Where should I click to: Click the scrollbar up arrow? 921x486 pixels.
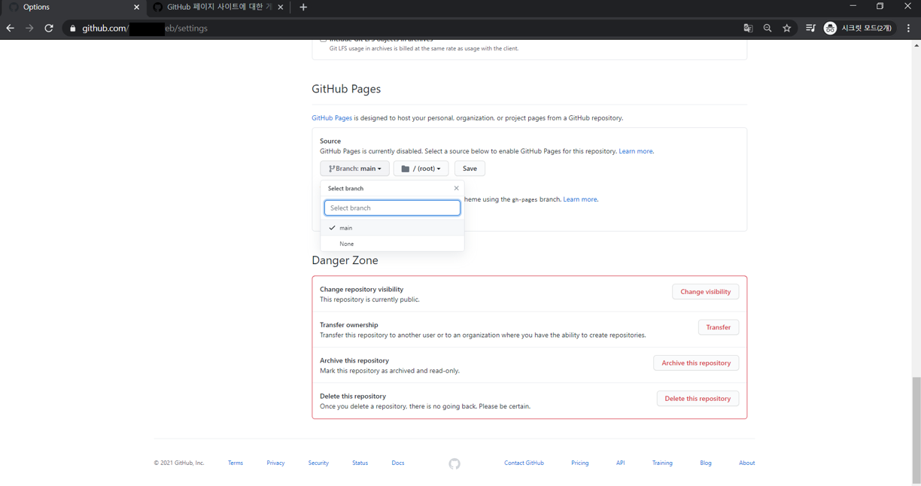[916, 45]
